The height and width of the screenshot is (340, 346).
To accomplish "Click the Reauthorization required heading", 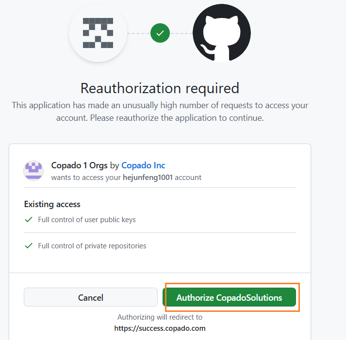I will tap(160, 88).
